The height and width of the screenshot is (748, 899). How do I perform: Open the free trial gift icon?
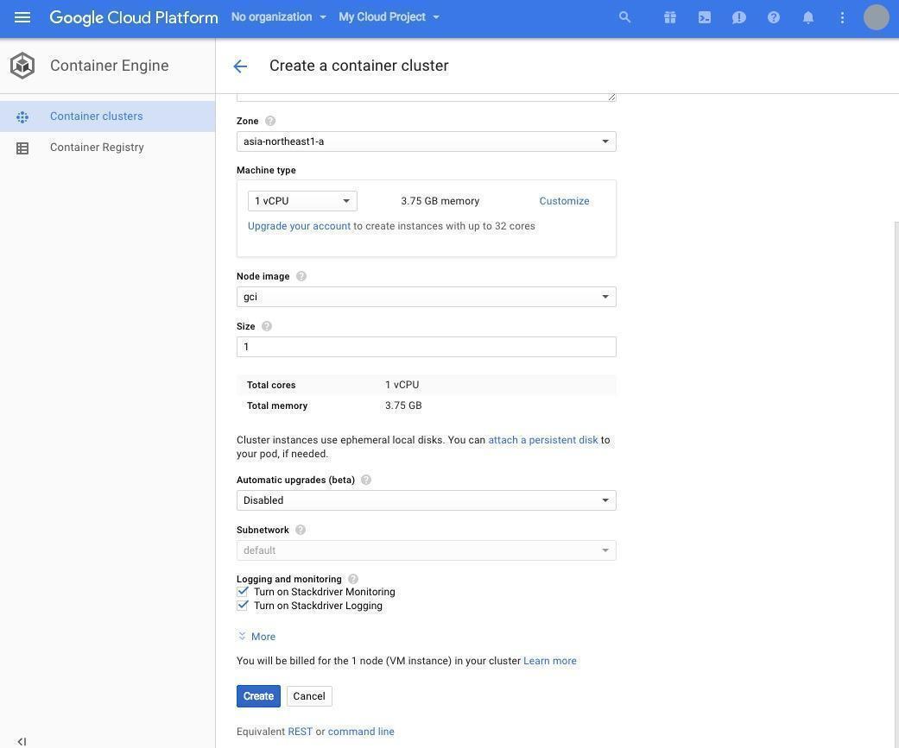[x=669, y=17]
